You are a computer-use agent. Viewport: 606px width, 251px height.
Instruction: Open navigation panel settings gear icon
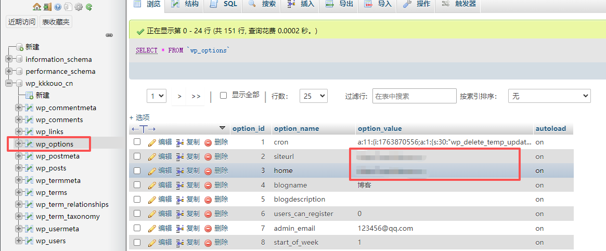point(79,7)
